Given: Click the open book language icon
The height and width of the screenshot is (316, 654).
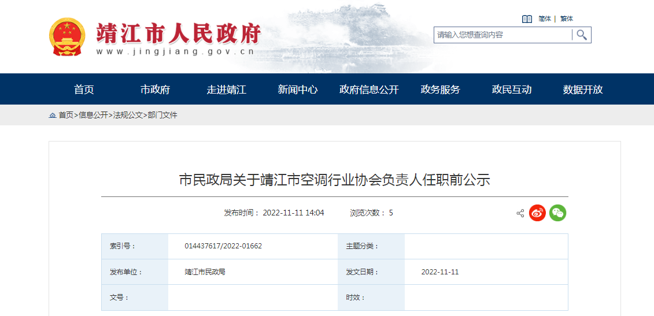Looking at the screenshot, I should pyautogui.click(x=527, y=18).
